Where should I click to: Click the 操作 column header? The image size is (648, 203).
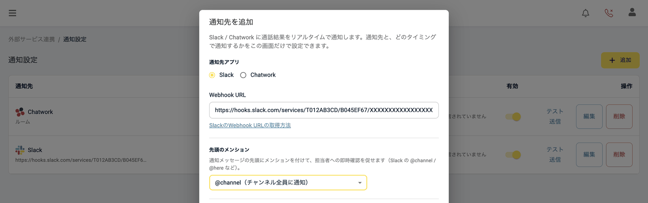pos(626,86)
